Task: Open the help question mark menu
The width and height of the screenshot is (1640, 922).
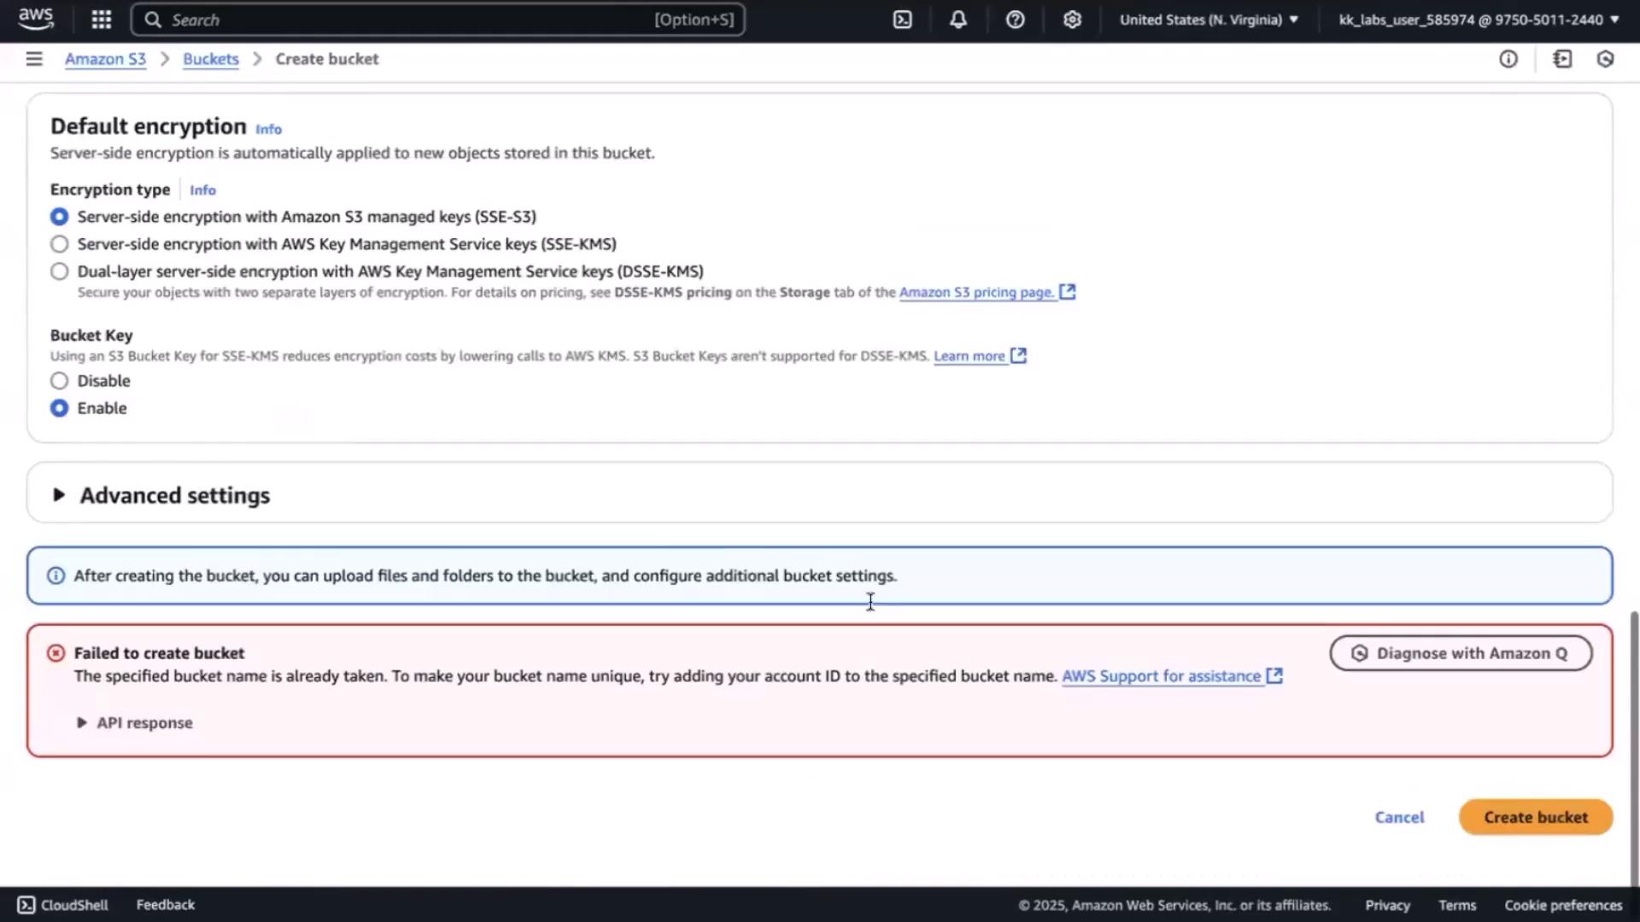Action: [1015, 20]
